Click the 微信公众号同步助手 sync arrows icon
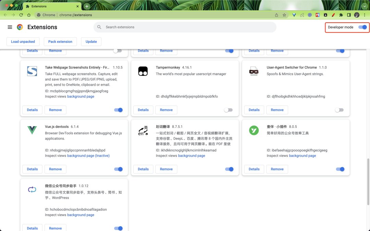The height and width of the screenshot is (231, 370). (x=32, y=189)
